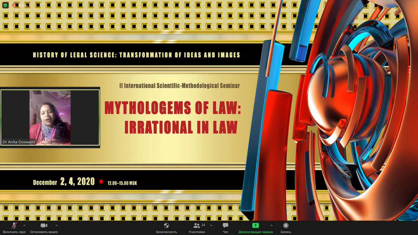Open the Безопасность shield menu

point(167,225)
